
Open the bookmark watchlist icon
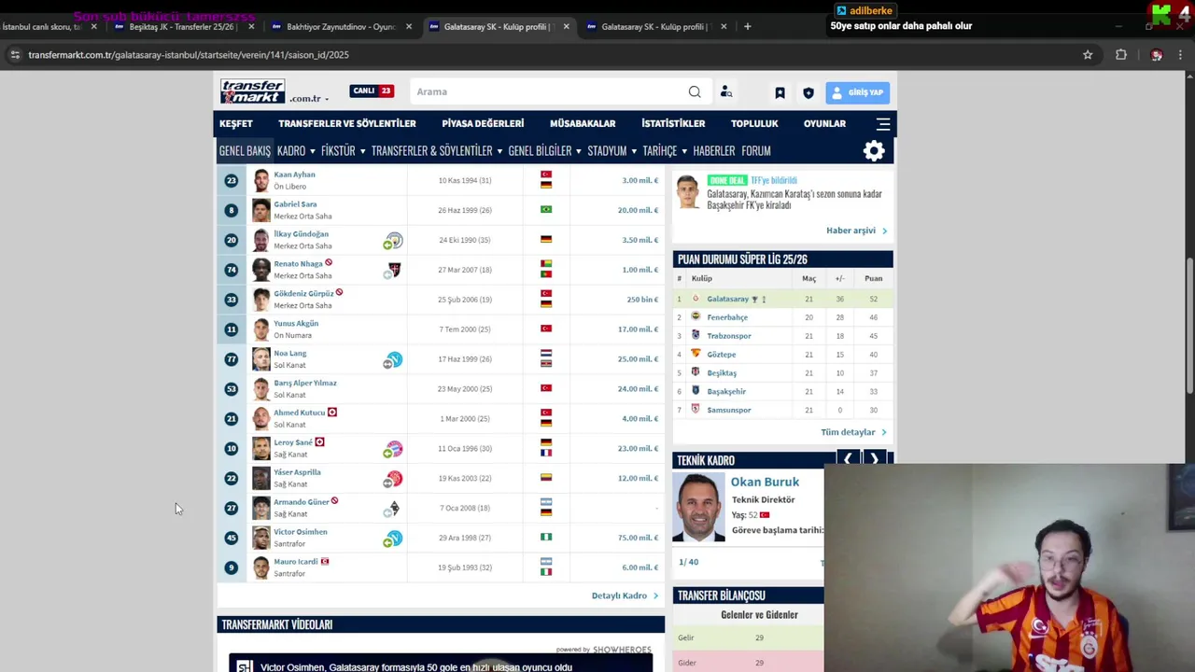(780, 92)
